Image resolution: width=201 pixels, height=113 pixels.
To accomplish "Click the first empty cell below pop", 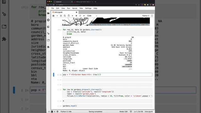I will (x=107, y=80).
